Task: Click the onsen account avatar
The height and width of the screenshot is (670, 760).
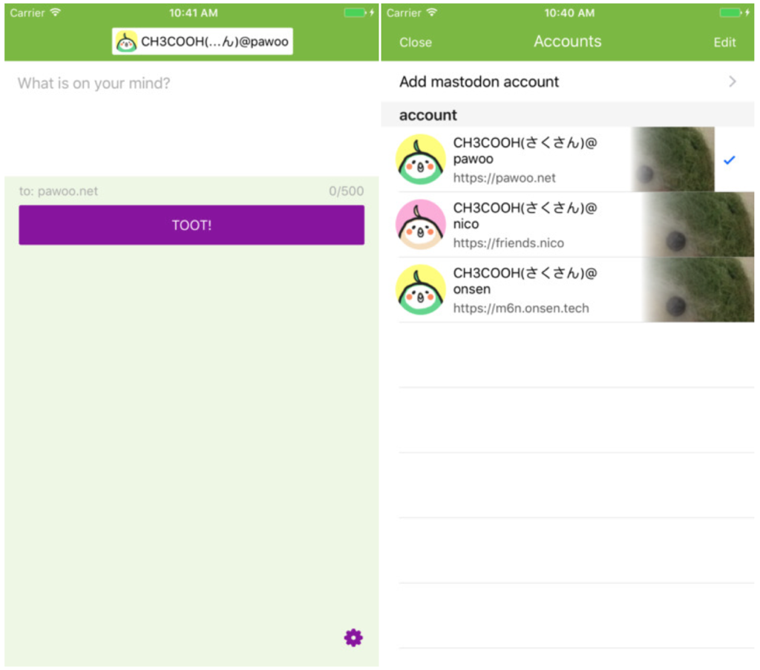Action: click(420, 289)
